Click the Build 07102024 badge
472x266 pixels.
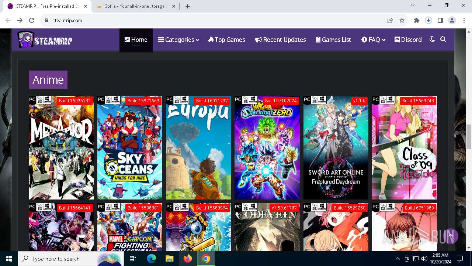tap(281, 101)
